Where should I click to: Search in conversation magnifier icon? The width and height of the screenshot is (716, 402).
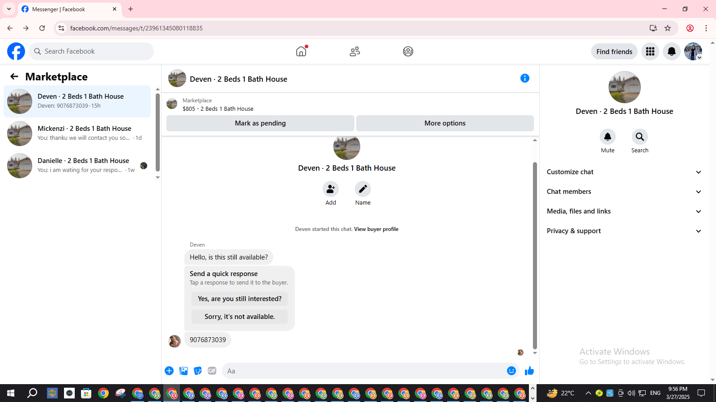pyautogui.click(x=640, y=137)
